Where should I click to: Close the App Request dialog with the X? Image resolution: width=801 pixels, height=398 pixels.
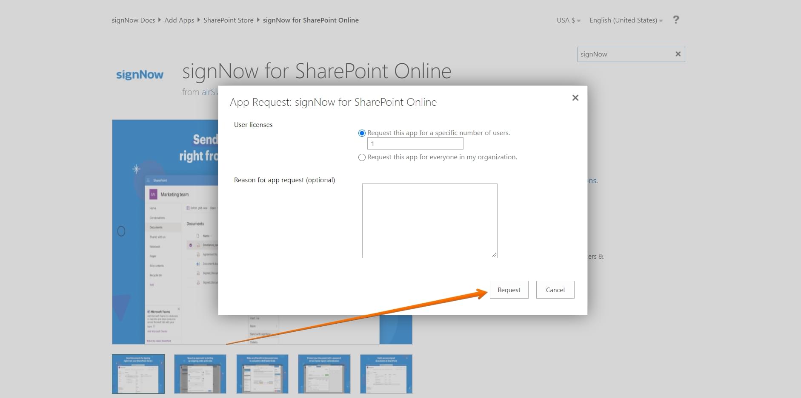pos(575,98)
